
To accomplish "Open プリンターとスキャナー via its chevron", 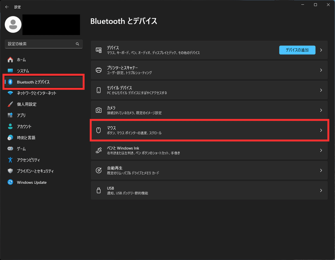I will 321,70.
